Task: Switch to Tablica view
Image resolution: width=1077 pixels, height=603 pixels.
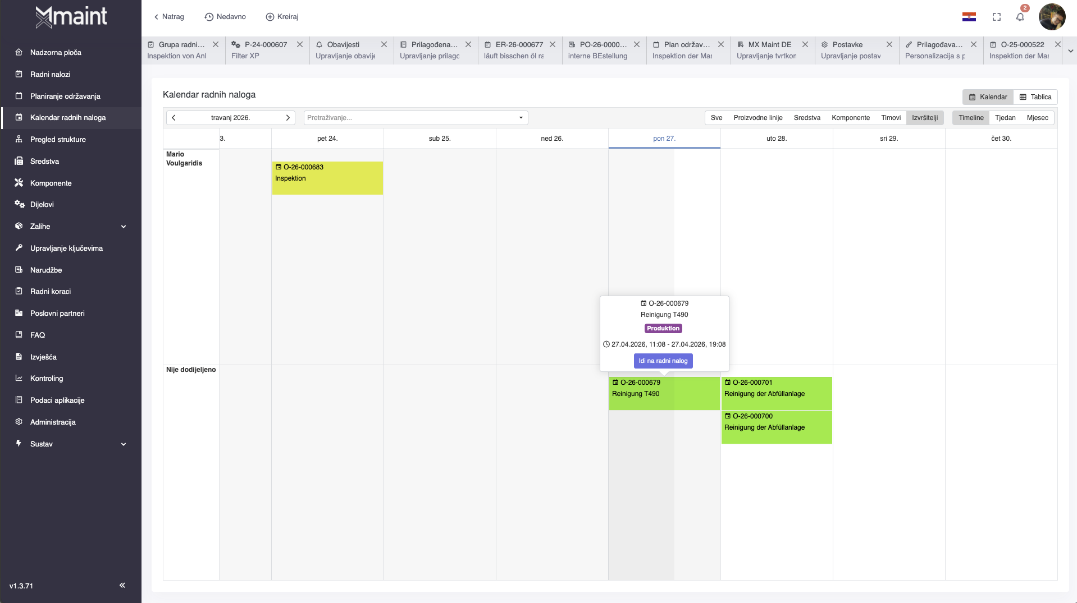Action: point(1035,97)
